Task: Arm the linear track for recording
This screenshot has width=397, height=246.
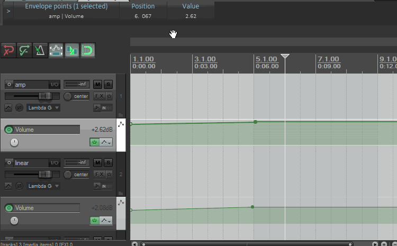Action: pos(9,162)
